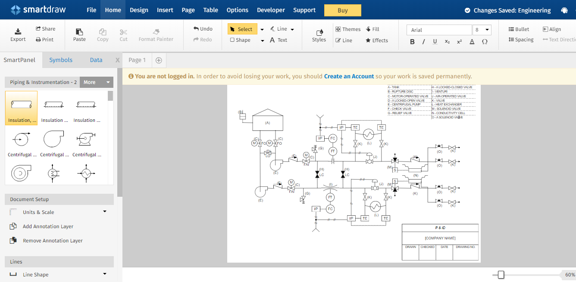576x282 pixels.
Task: Pick the Shape tool
Action: [241, 40]
